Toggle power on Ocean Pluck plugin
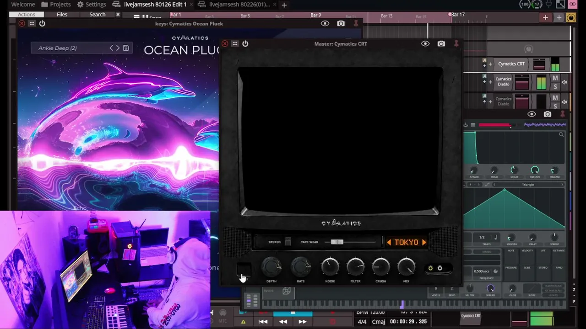586x329 pixels. click(42, 23)
